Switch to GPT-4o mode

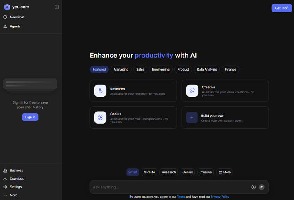click(x=149, y=172)
